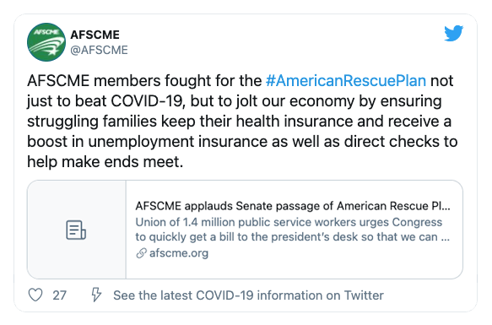Viewport: 492px width, 325px height.
Task: Click the 27 likes count
Action: point(59,295)
